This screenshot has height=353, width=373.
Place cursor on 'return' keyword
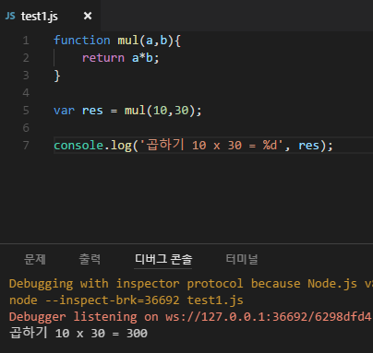(x=103, y=58)
